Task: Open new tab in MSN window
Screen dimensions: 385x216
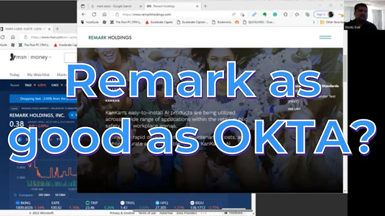Action: (57, 29)
